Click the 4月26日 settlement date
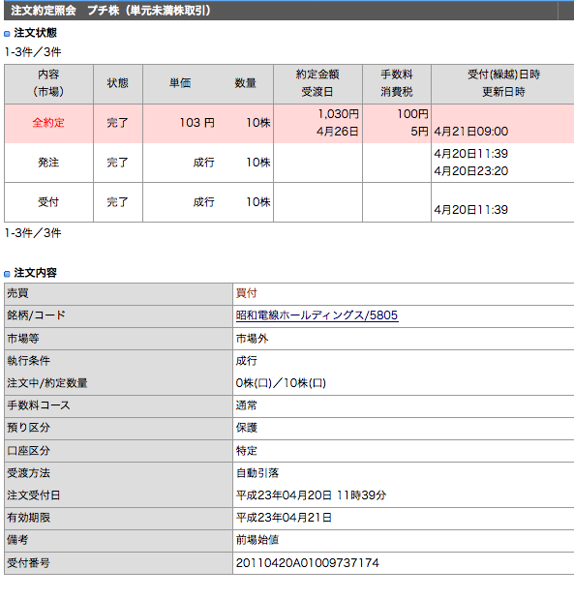Viewport: 574px width, 599px height. (x=338, y=132)
